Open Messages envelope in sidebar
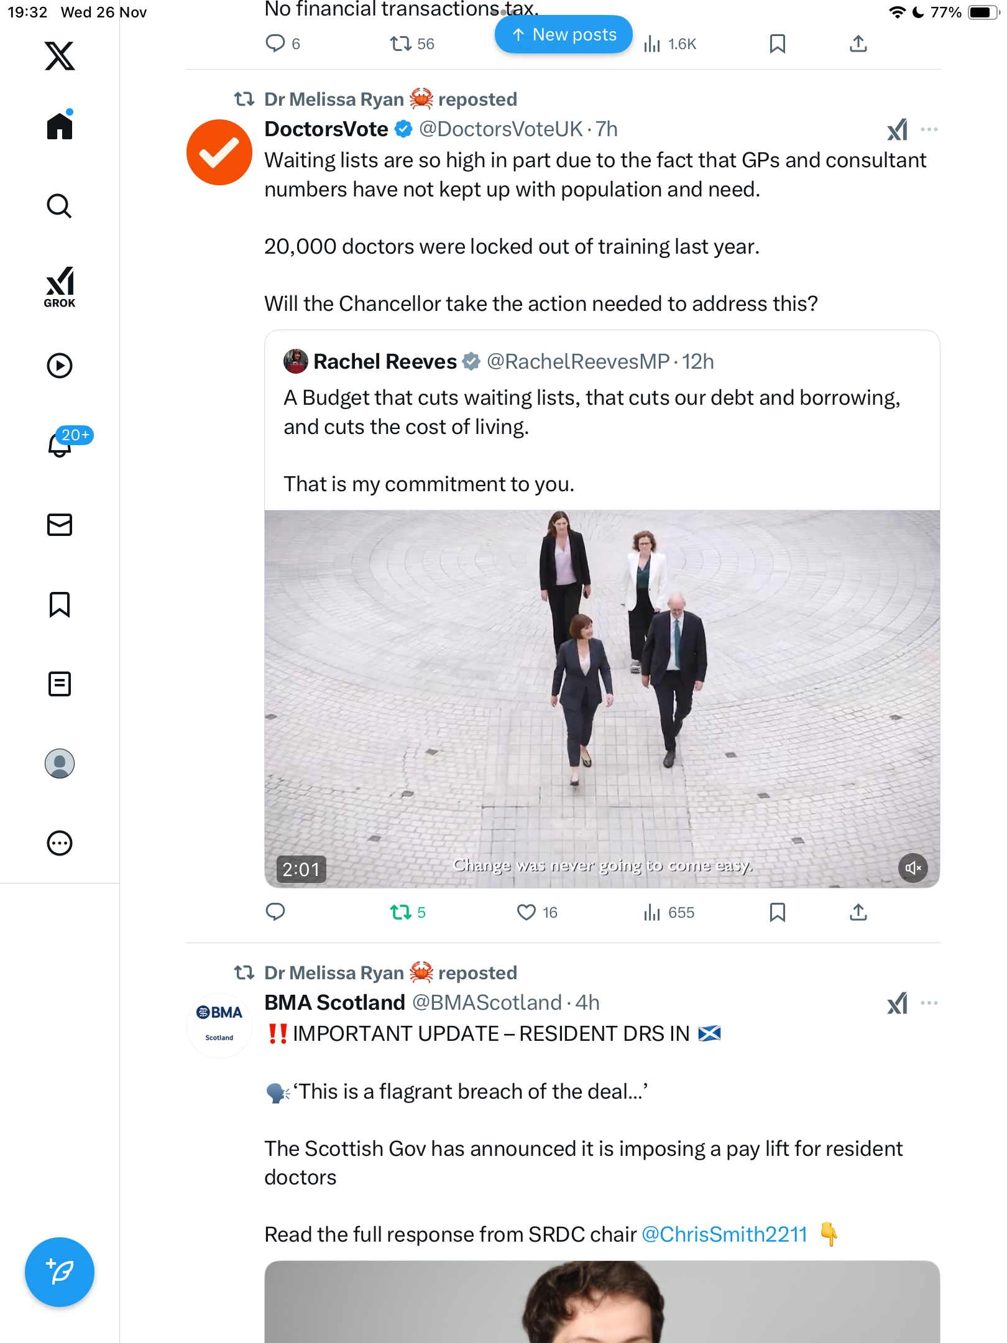 pyautogui.click(x=60, y=525)
